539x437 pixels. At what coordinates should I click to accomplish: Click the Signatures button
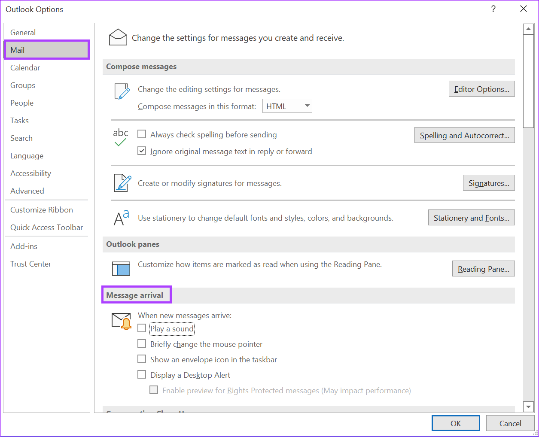(489, 183)
